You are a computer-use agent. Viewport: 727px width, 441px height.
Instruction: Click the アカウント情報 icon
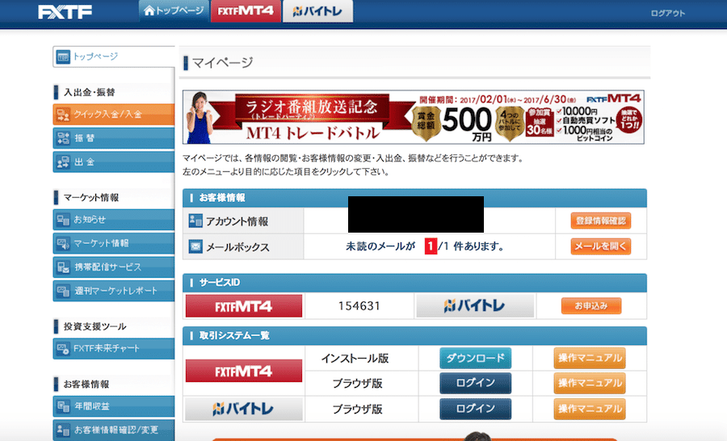(x=195, y=220)
